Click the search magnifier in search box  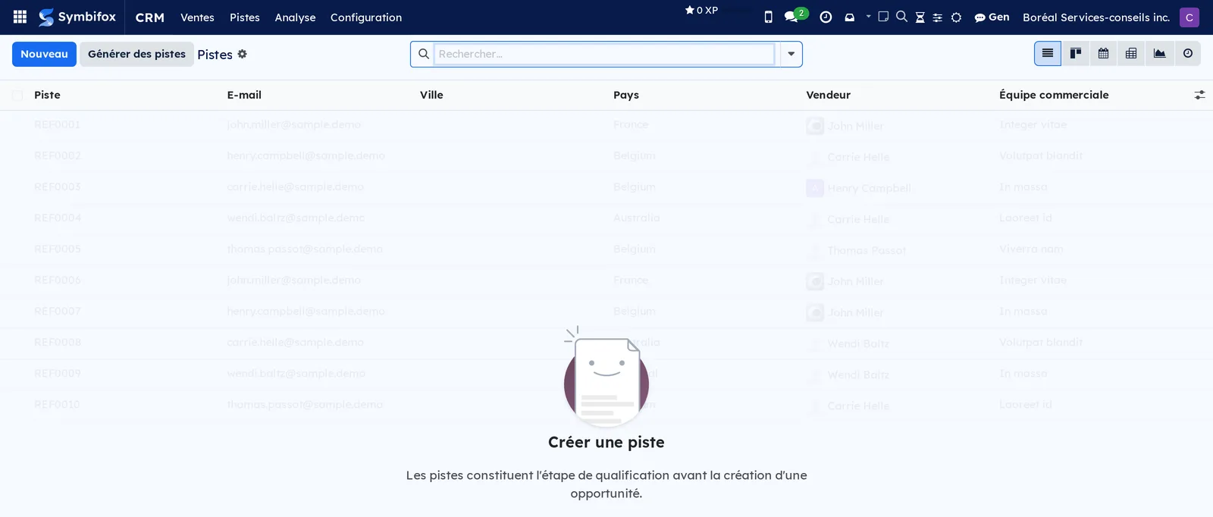pyautogui.click(x=423, y=54)
